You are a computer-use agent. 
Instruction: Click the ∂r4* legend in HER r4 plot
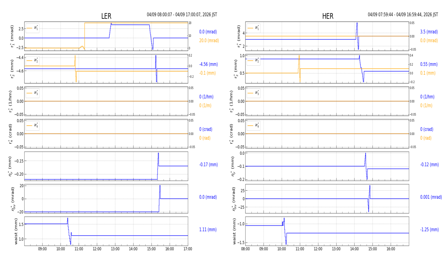coord(254,126)
